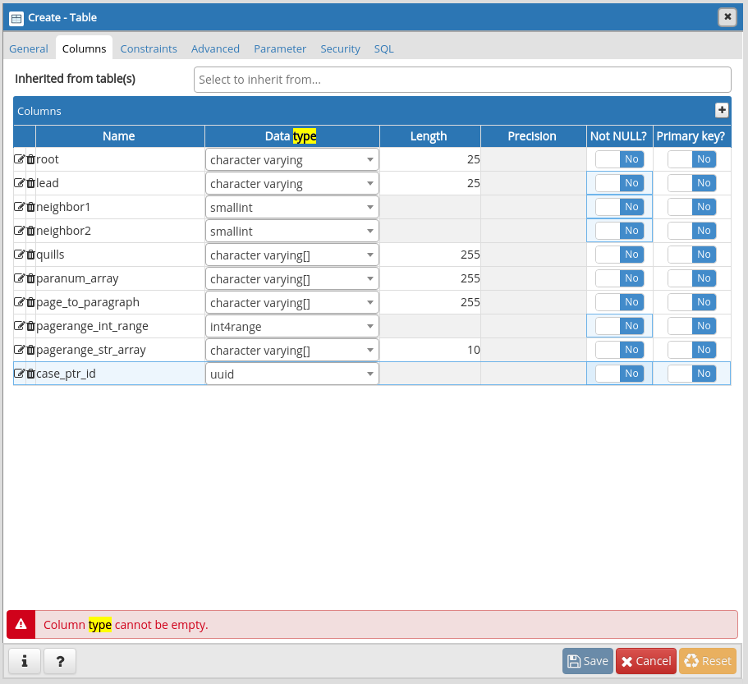
Task: Enable Not NULL for paranum_array column
Action: [x=619, y=278]
